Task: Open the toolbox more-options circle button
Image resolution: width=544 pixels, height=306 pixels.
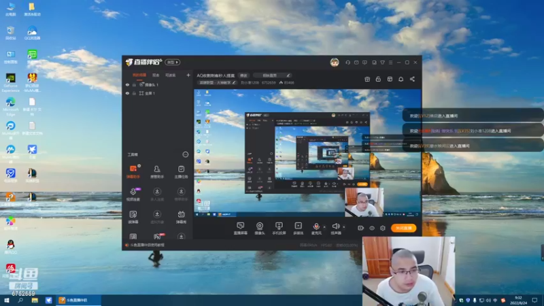Action: tap(185, 154)
